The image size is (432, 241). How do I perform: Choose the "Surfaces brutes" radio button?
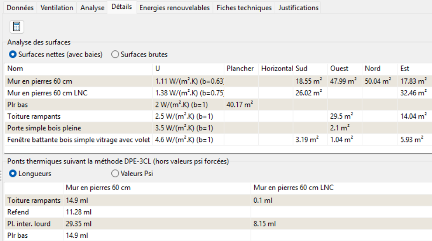(x=115, y=55)
